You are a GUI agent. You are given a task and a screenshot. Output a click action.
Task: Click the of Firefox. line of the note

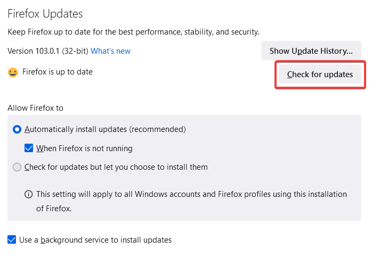[54, 209]
